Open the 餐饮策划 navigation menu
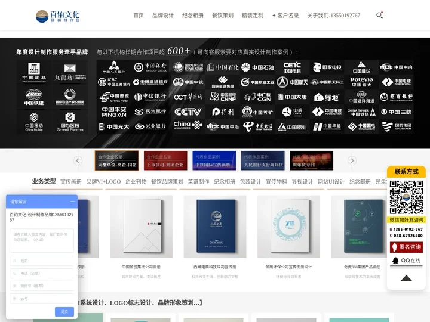This screenshot has width=430, height=322. [x=223, y=16]
